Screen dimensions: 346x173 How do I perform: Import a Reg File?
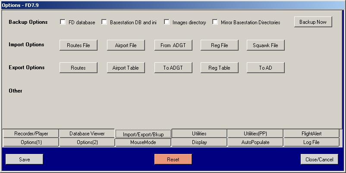click(x=219, y=45)
